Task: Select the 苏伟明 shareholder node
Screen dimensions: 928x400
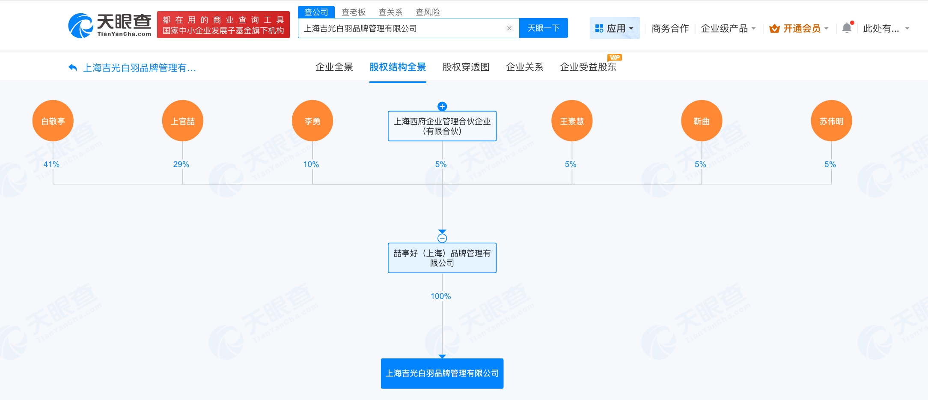Action: pos(831,121)
